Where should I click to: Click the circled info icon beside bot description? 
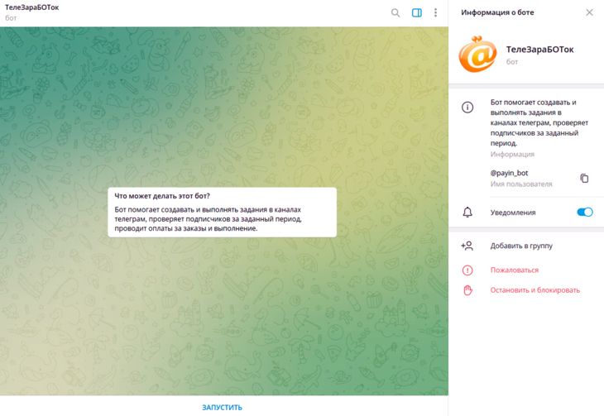point(467,108)
